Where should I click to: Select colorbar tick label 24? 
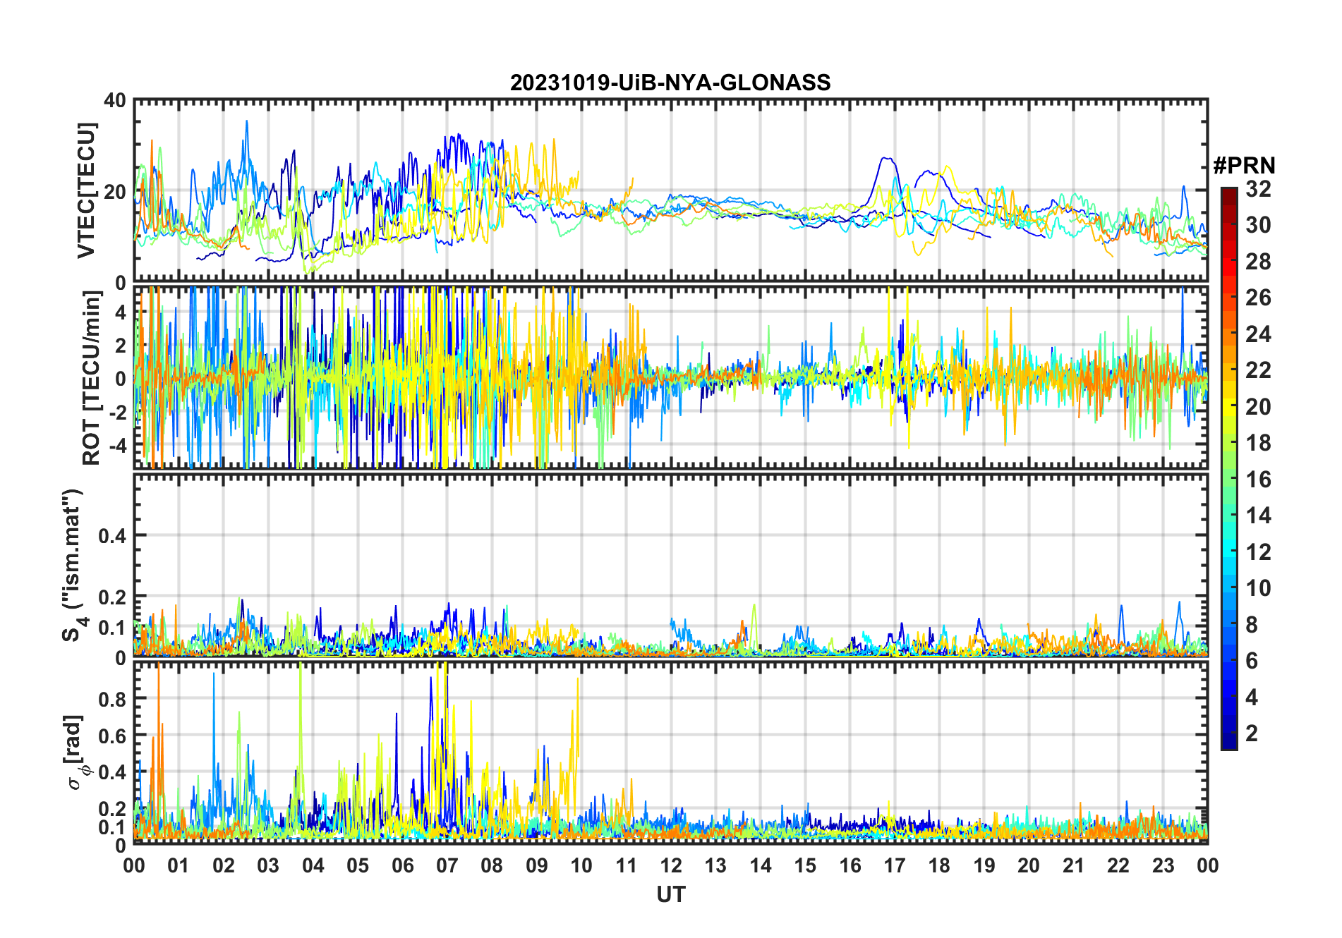(x=1258, y=334)
